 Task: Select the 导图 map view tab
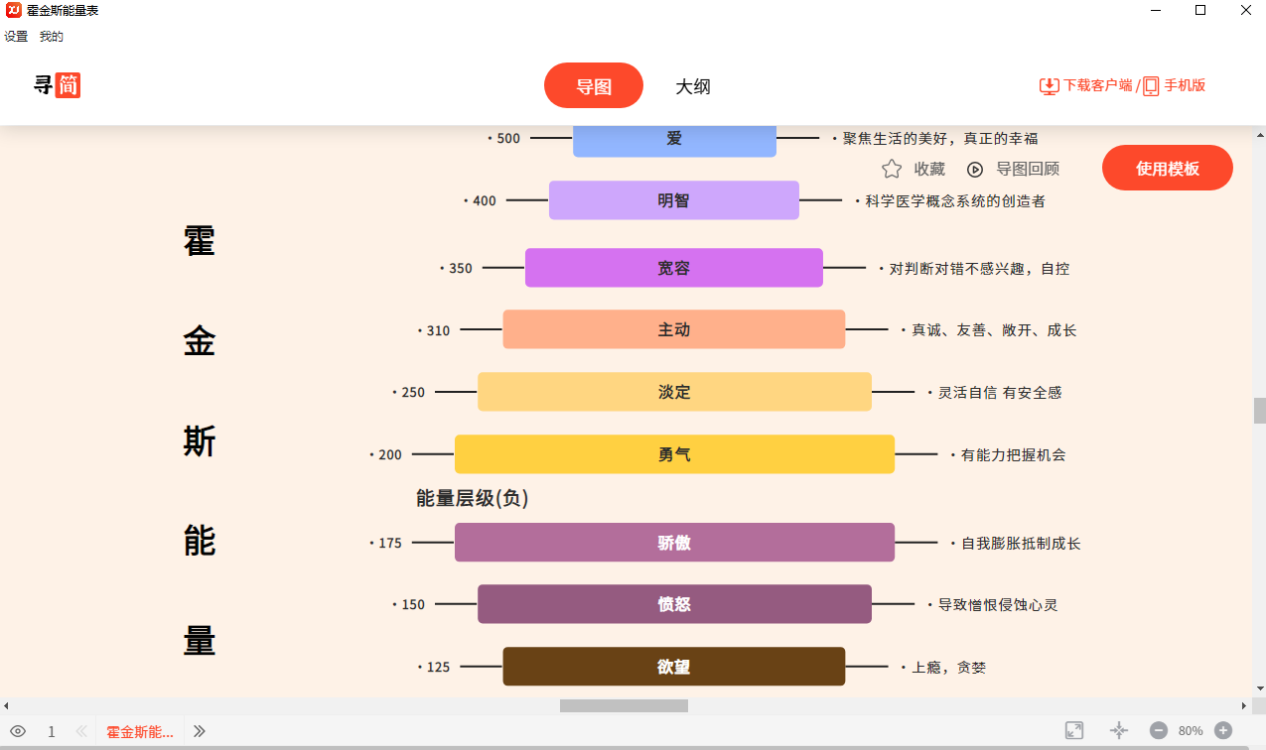593,85
